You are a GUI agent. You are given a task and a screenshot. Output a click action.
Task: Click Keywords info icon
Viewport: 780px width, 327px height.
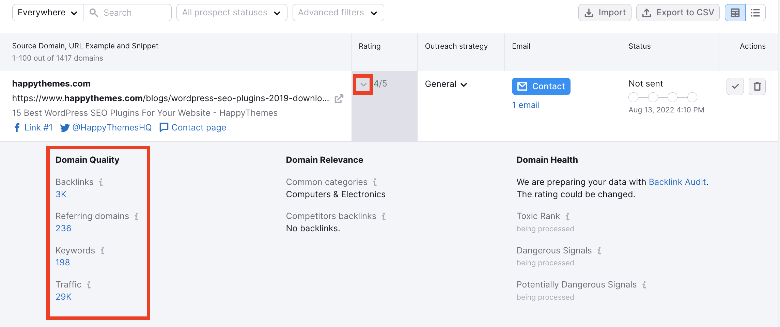(103, 251)
